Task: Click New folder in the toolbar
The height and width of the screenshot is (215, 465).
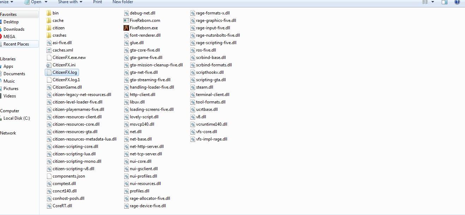Action: (x=123, y=2)
